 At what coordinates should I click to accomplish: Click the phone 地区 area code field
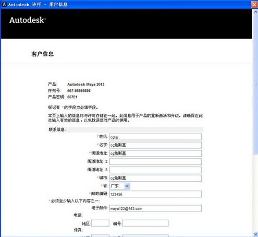pos(100,223)
